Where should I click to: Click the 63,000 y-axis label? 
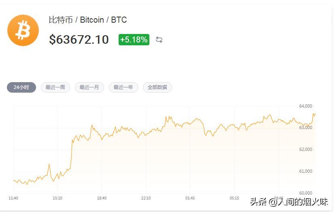306,127
